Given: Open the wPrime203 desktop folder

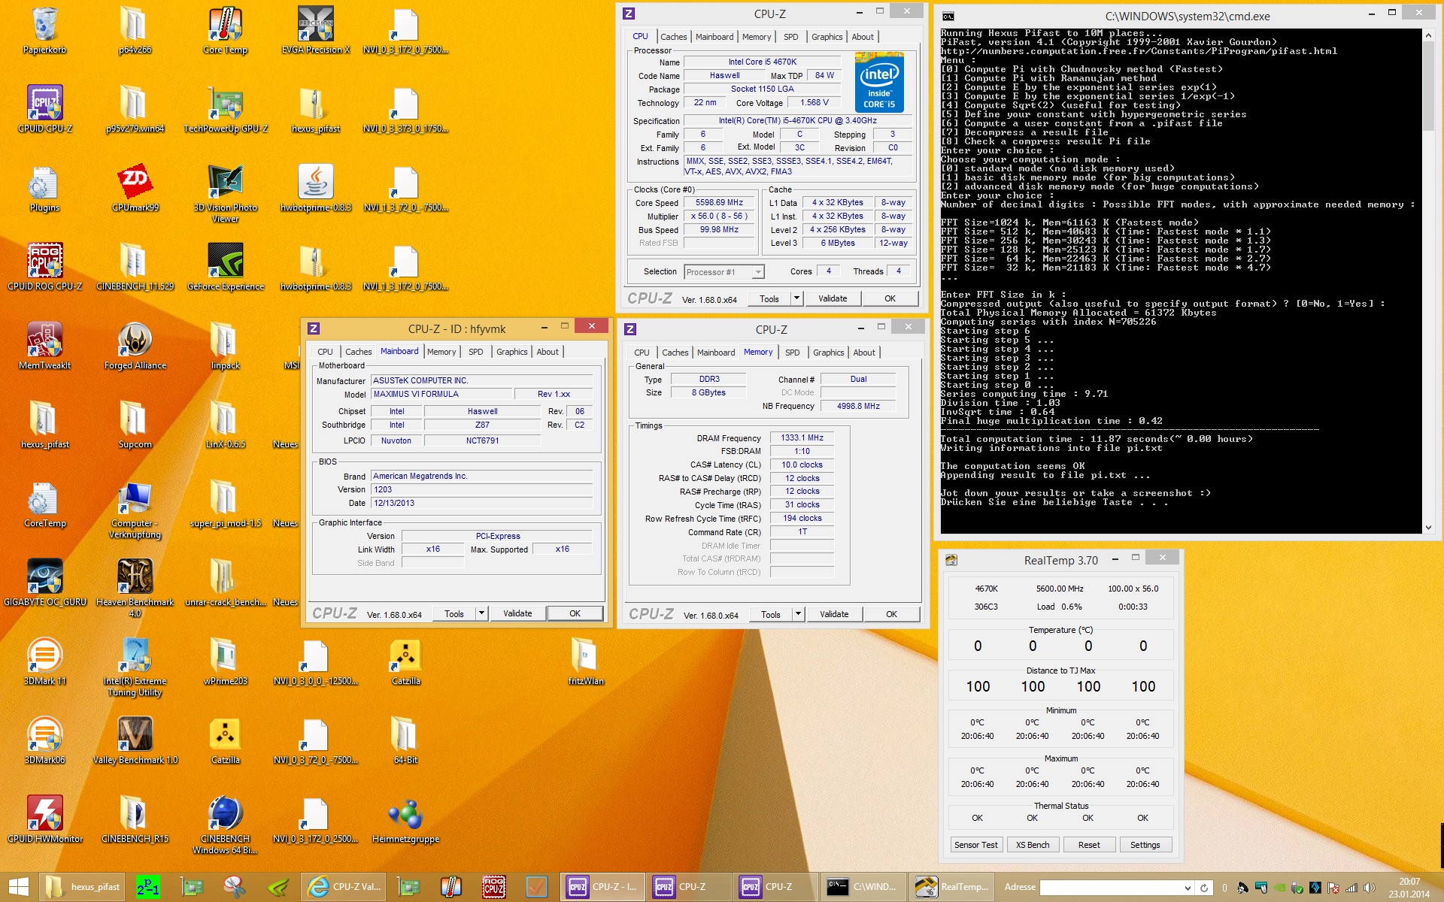Looking at the screenshot, I should [225, 661].
